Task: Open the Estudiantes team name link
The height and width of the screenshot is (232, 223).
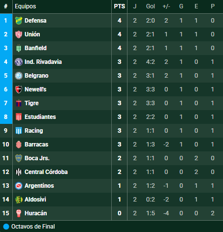Action: [40, 117]
